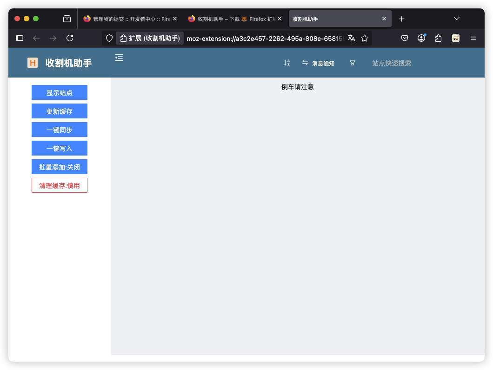Go forward with the right arrow
This screenshot has height=370, width=493.
click(53, 38)
